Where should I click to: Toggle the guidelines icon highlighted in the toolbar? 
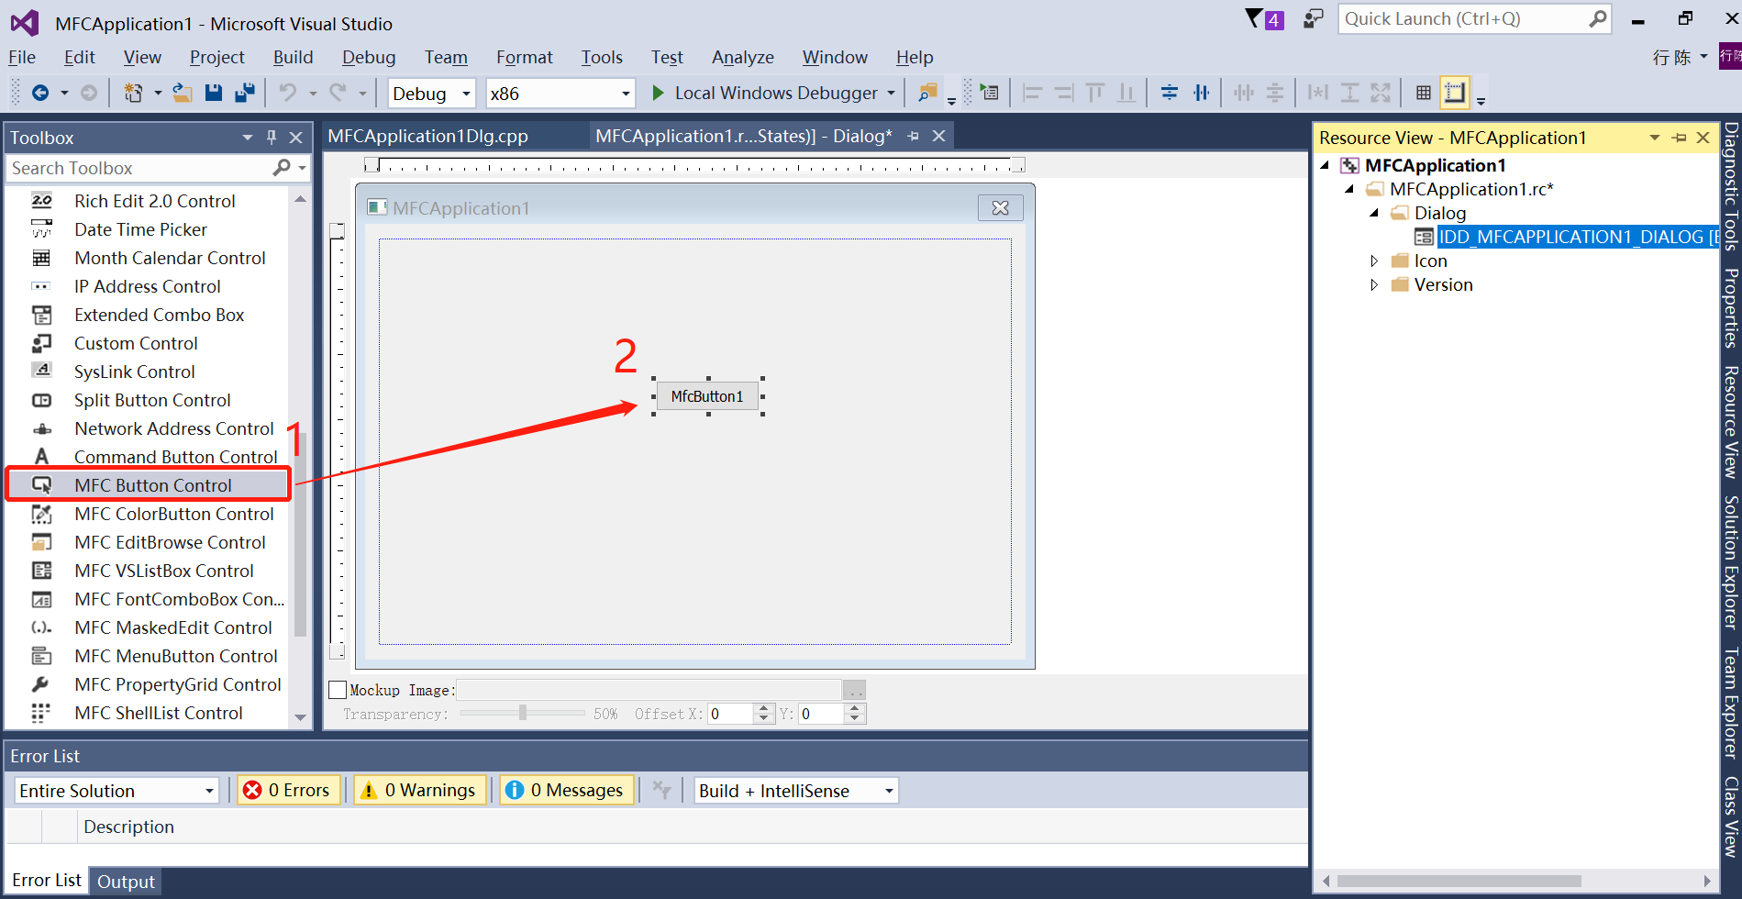click(x=1455, y=93)
